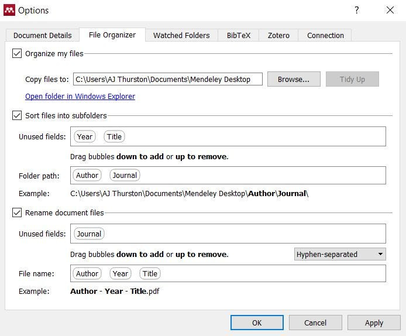Viewport: 406px width, 336px height.
Task: Disable the Rename document files checkbox
Action: 17,212
